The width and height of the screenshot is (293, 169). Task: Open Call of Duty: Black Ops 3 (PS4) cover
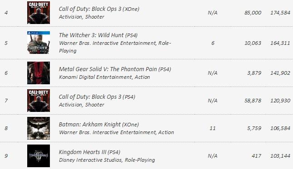point(39,101)
